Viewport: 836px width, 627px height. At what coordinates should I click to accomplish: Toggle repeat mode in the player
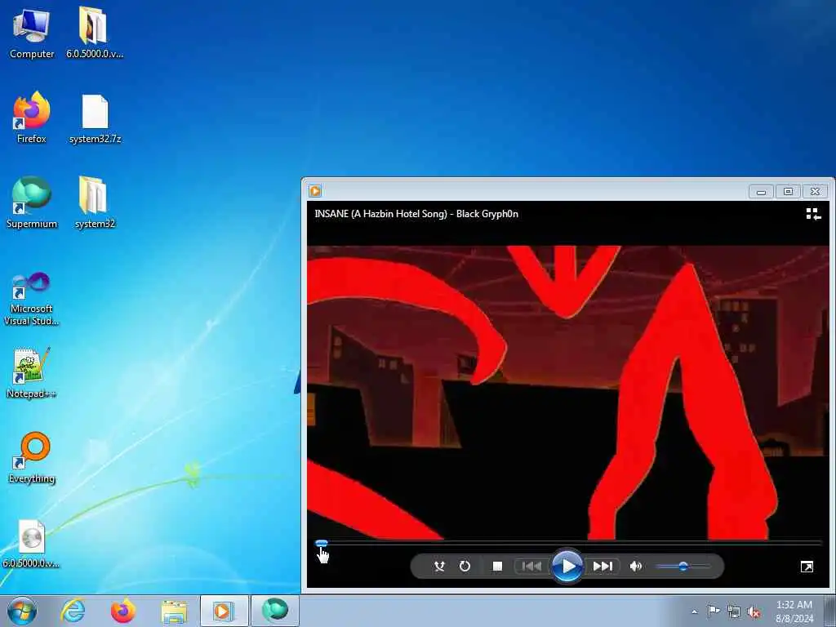pyautogui.click(x=465, y=567)
